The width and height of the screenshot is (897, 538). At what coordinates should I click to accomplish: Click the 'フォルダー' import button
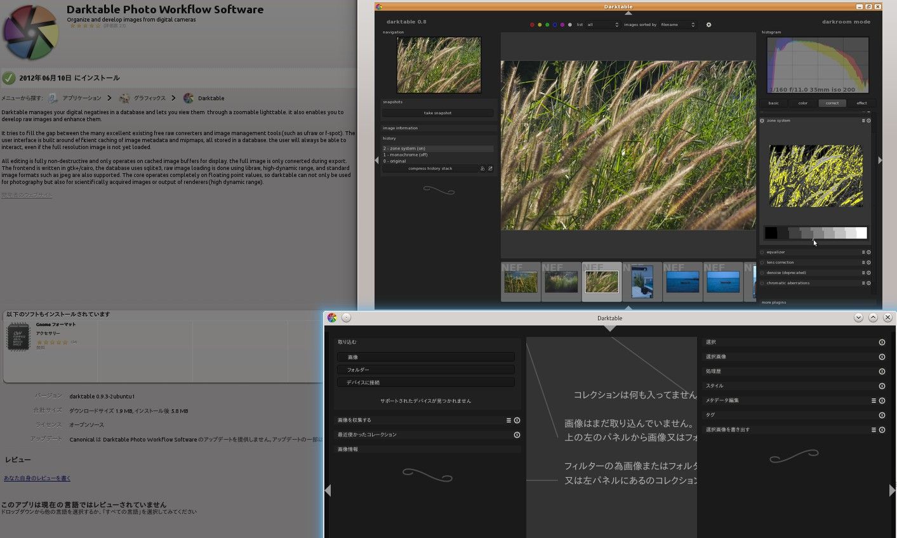(426, 370)
